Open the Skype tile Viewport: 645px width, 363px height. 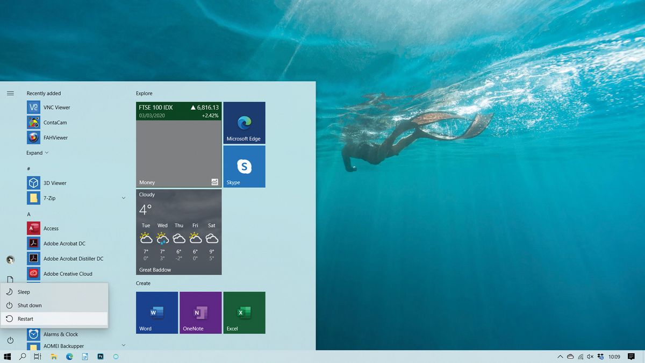pyautogui.click(x=244, y=166)
